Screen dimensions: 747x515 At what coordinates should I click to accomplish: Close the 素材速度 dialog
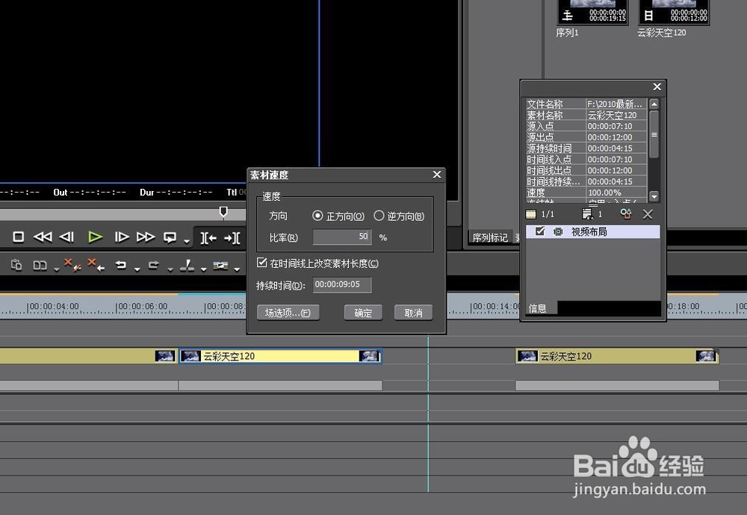click(x=437, y=175)
